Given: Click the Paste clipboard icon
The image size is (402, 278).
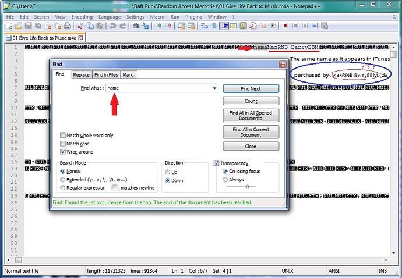Looking at the screenshot, I should pyautogui.click(x=100, y=26).
